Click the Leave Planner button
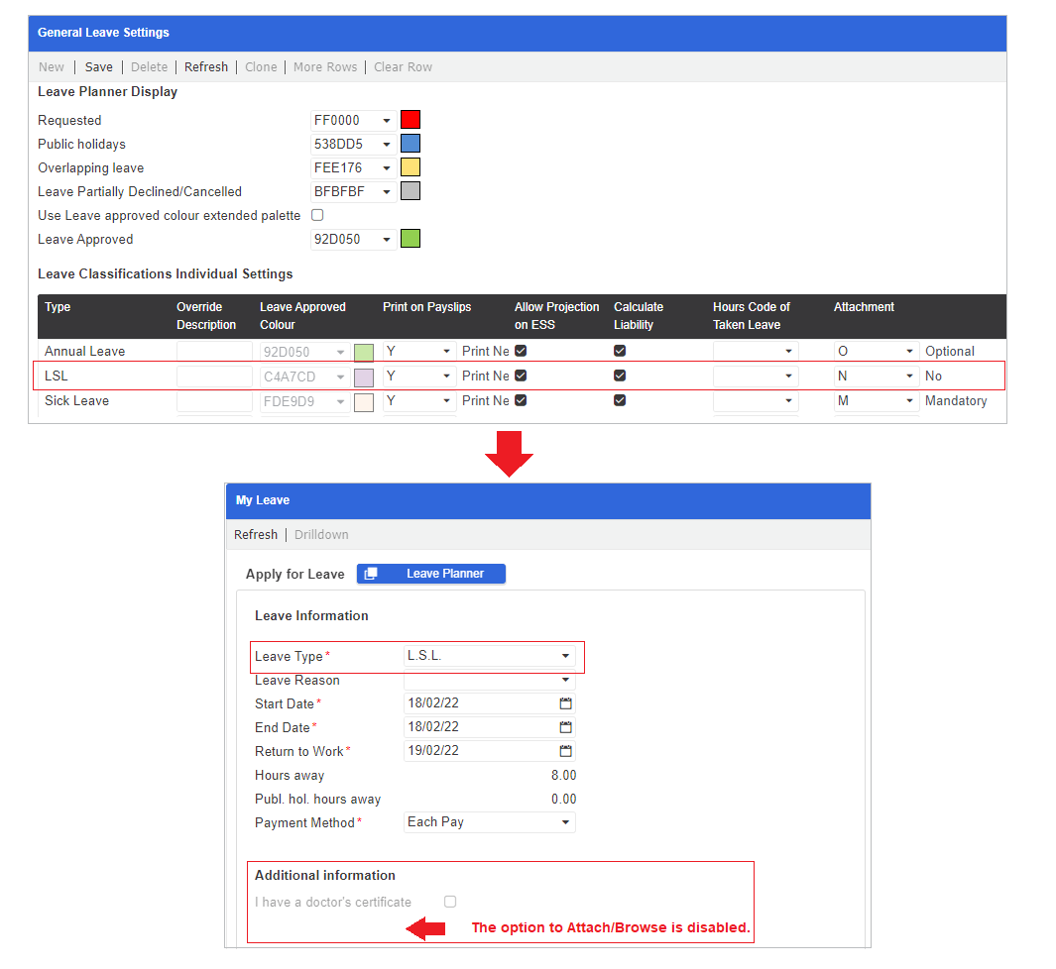This screenshot has width=1056, height=969. point(431,574)
